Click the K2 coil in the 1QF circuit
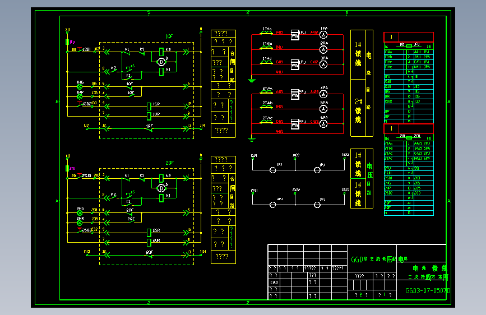 (161, 52)
